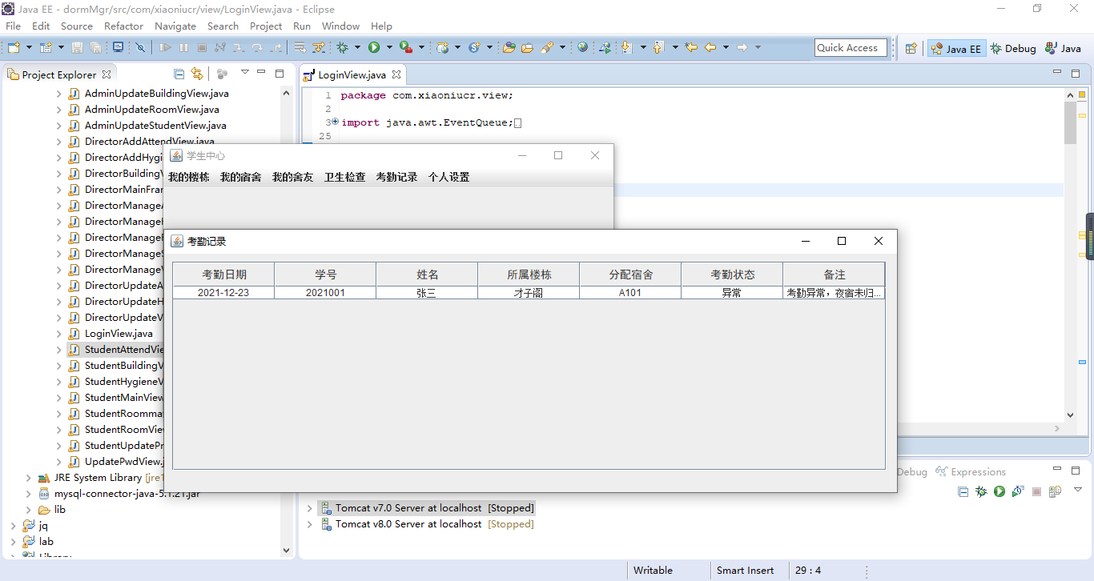Open the Refactor menu
1094x581 pixels.
click(123, 26)
